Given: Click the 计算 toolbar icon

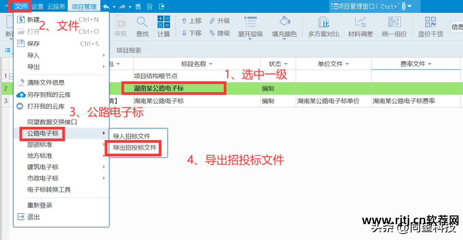Looking at the screenshot, I should point(164,27).
